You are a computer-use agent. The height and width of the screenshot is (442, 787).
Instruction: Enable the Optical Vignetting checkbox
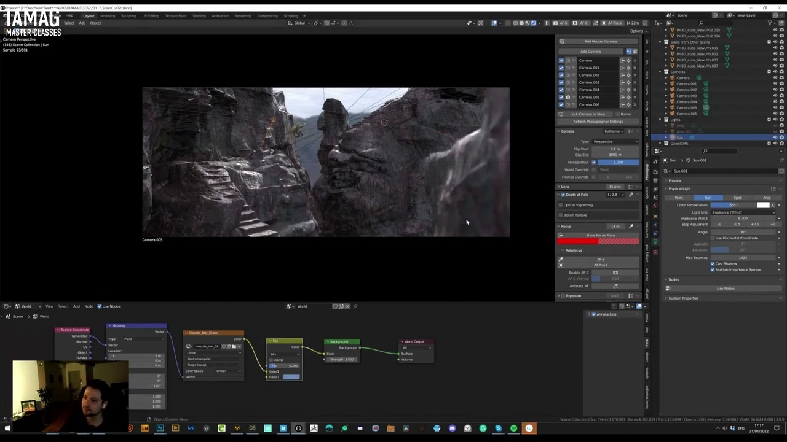point(561,205)
